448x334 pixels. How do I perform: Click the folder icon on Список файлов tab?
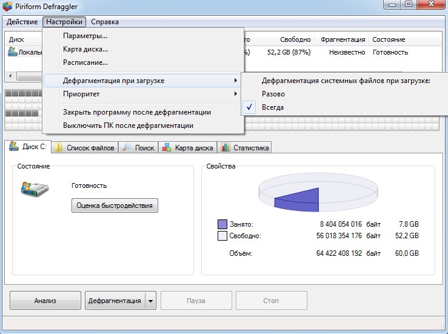[59, 147]
